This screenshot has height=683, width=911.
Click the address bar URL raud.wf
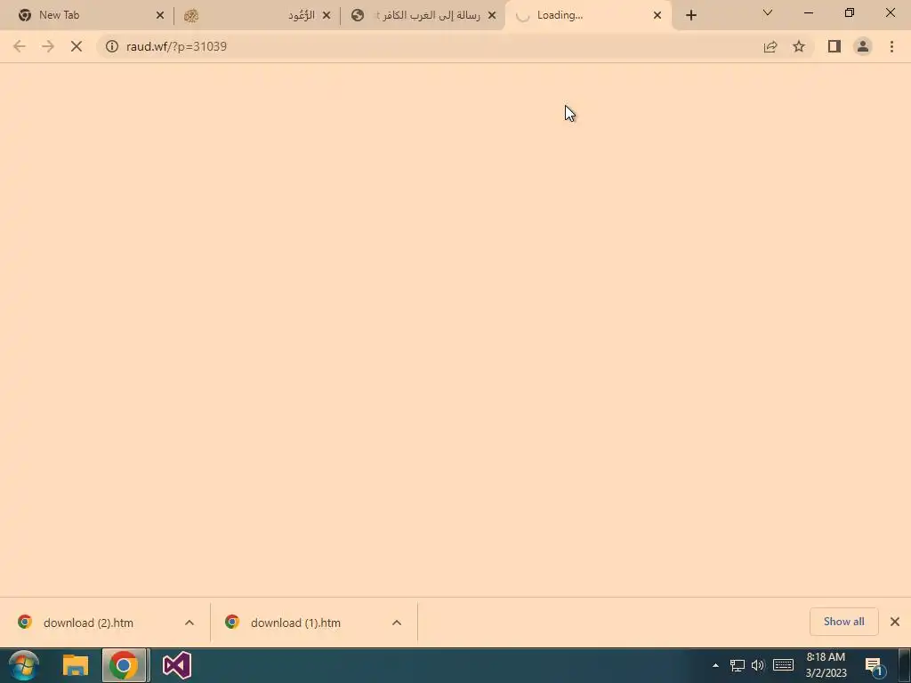point(176,46)
